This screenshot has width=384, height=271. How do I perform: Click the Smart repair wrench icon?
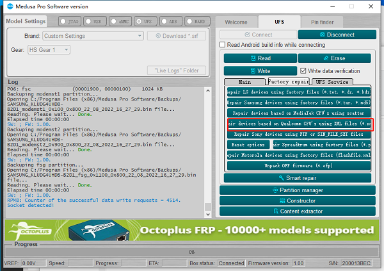tap(282, 178)
